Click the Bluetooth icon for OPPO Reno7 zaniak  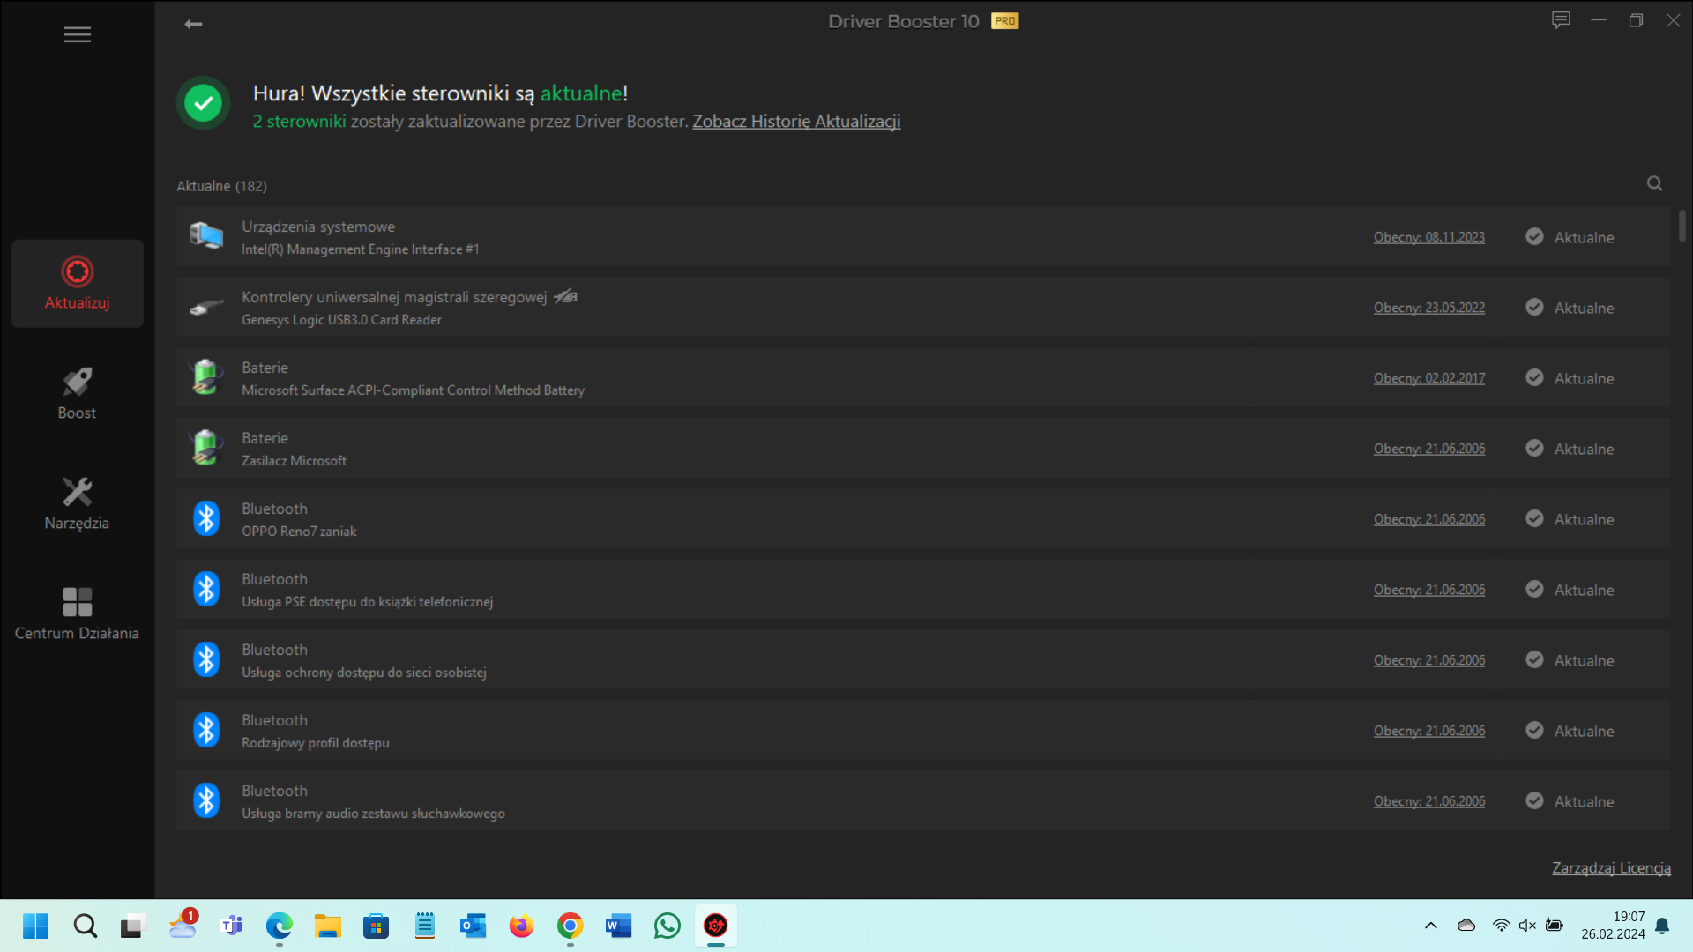(206, 518)
